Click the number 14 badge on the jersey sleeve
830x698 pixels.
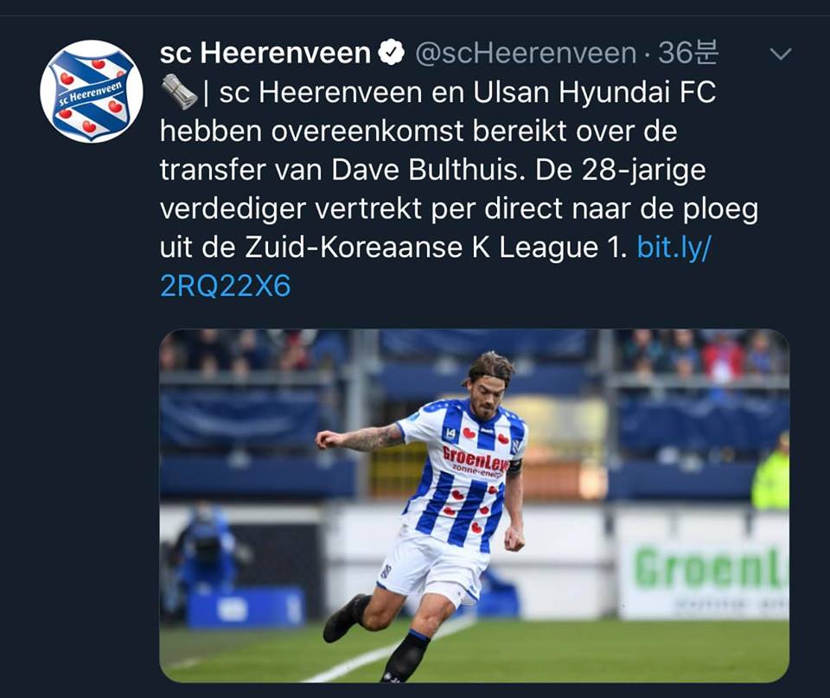click(x=450, y=433)
